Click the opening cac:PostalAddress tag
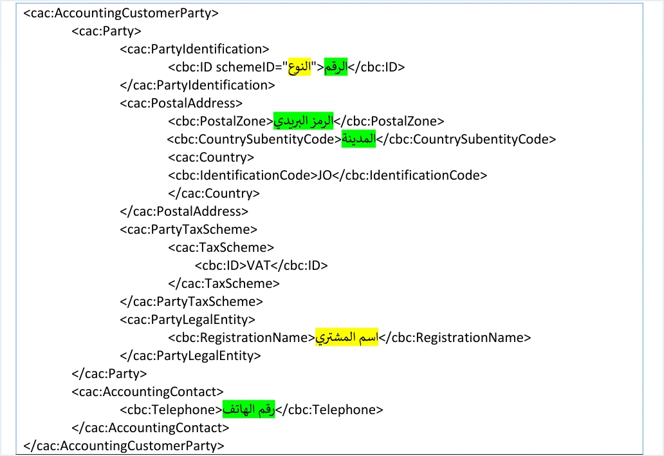 (x=181, y=103)
